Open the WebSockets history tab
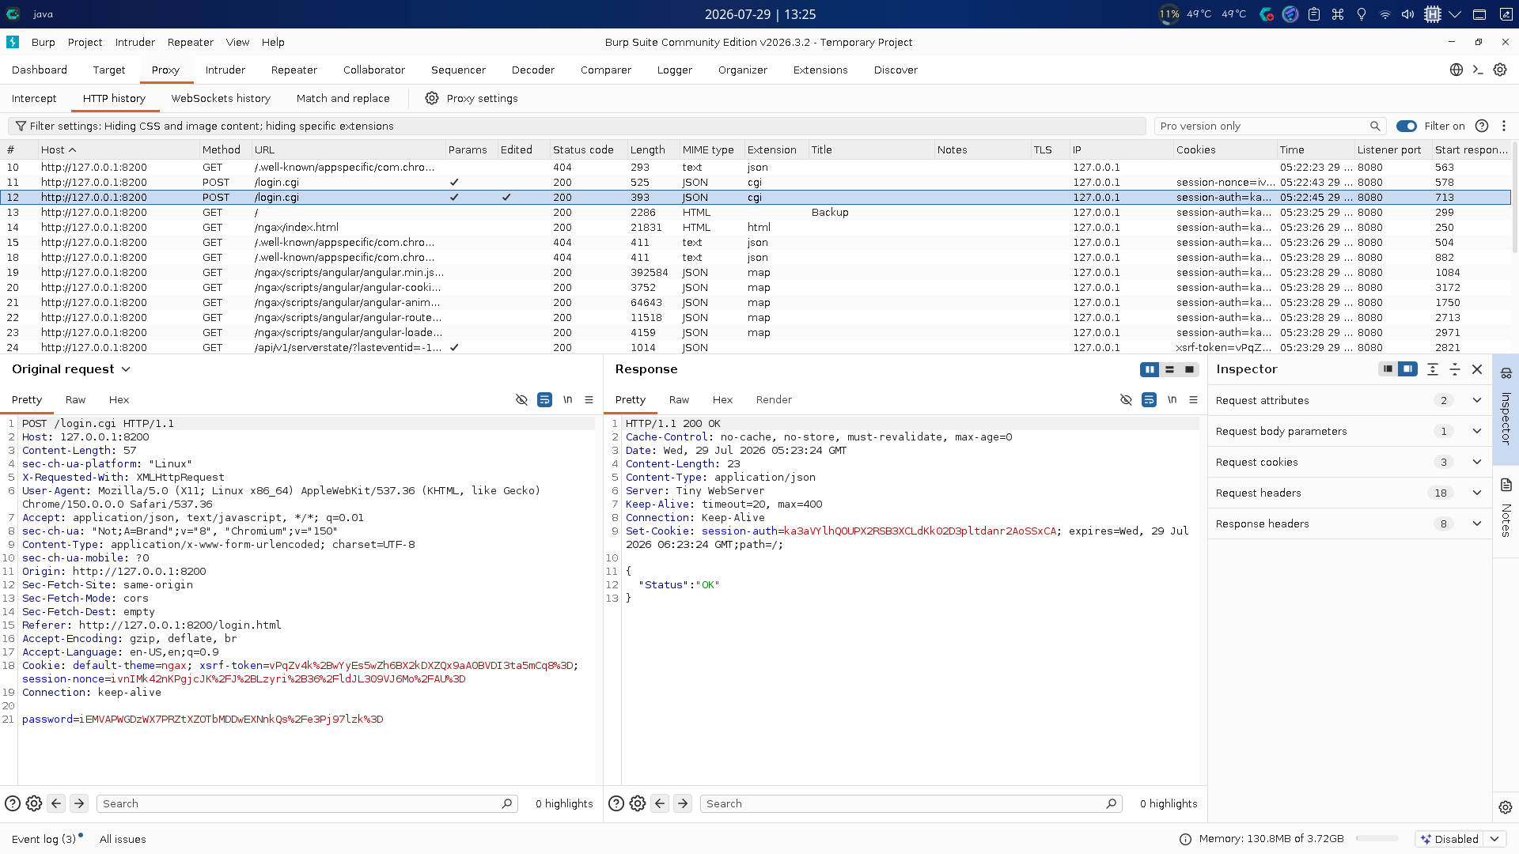The width and height of the screenshot is (1519, 854). [x=221, y=98]
